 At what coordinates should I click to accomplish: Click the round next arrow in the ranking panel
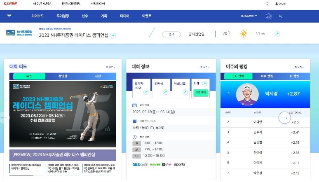click(284, 118)
